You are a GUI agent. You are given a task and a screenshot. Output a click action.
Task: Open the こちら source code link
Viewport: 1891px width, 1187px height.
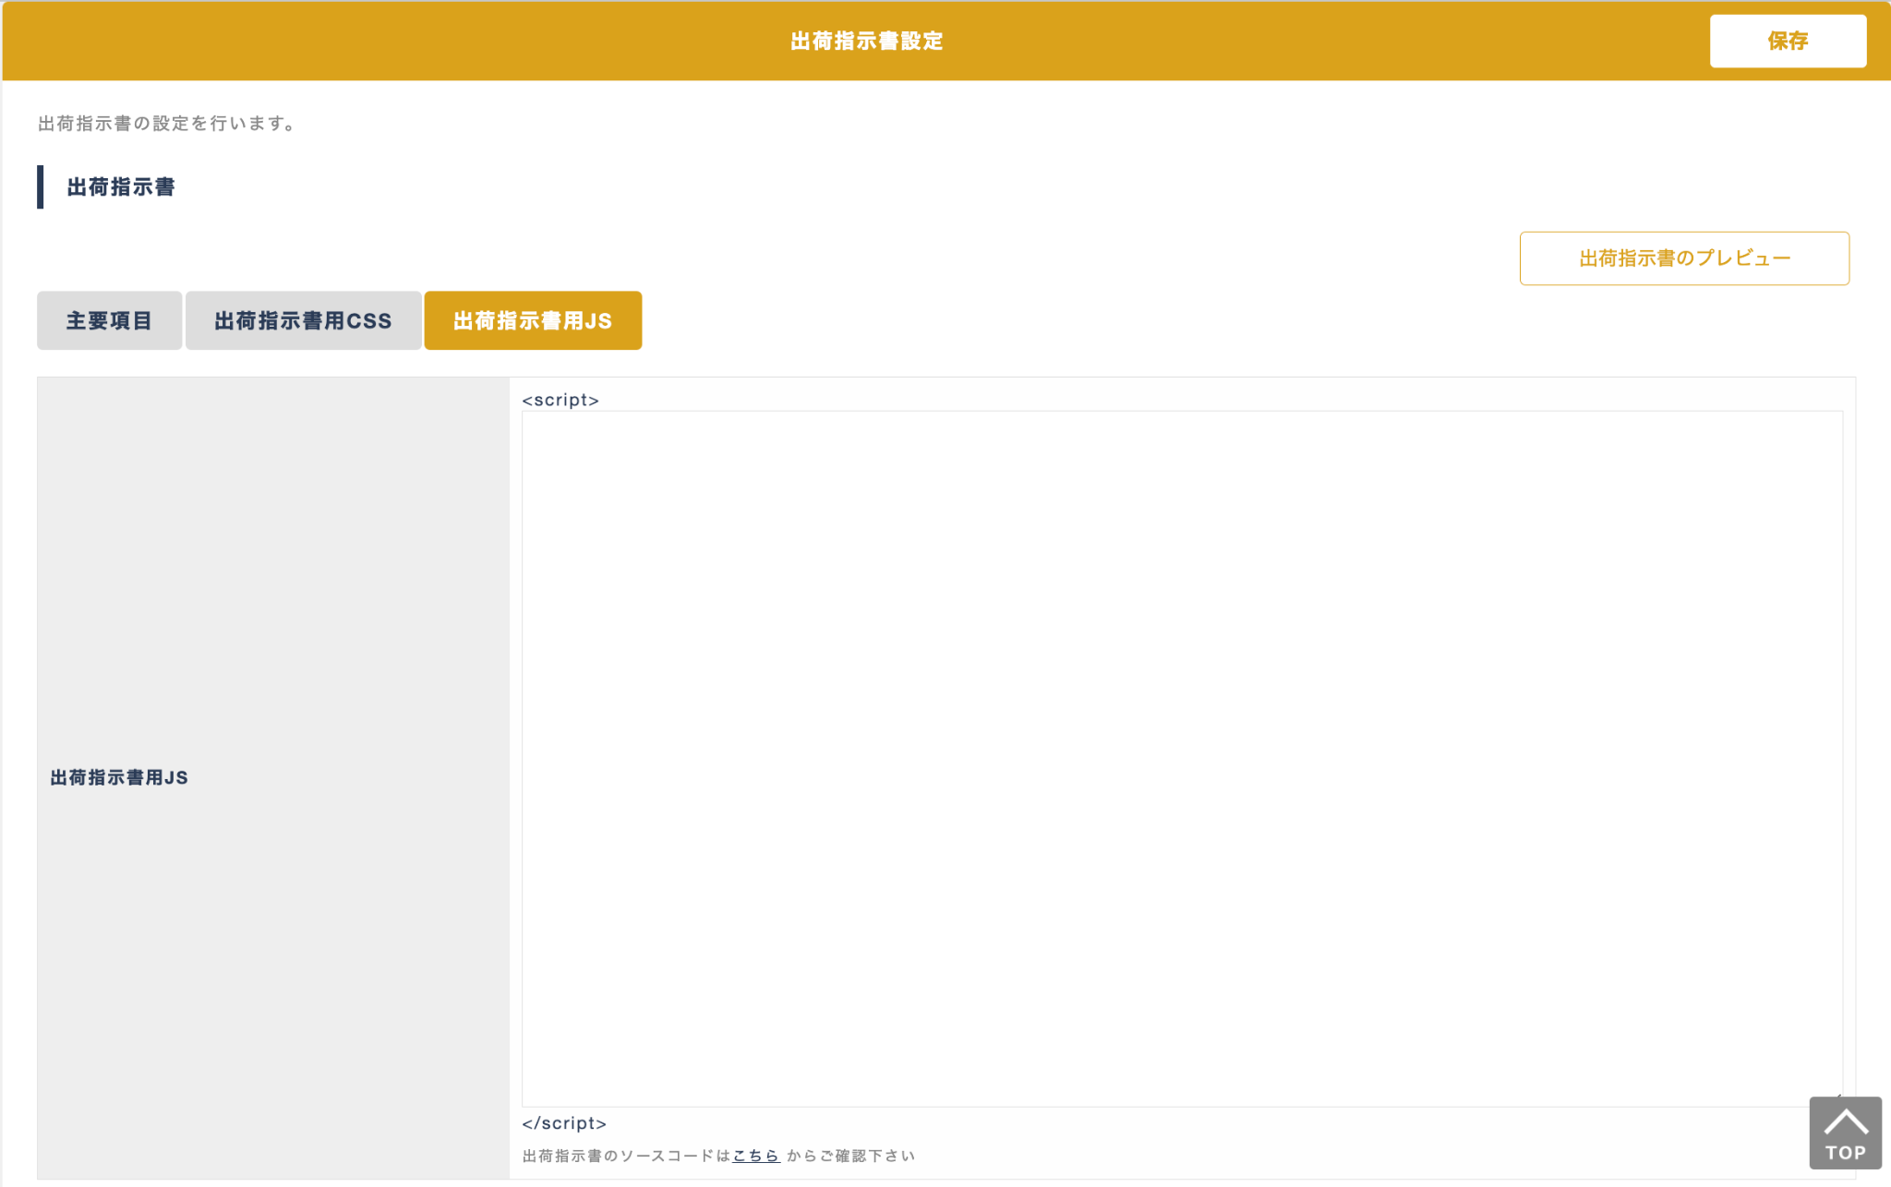(x=756, y=1156)
